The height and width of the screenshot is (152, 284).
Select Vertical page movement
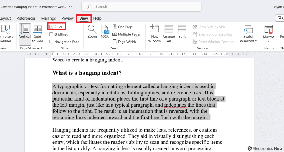point(25,34)
